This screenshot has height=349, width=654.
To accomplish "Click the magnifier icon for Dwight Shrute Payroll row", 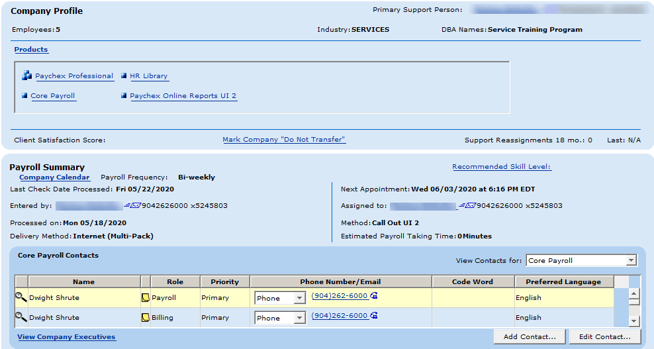I will [x=21, y=297].
